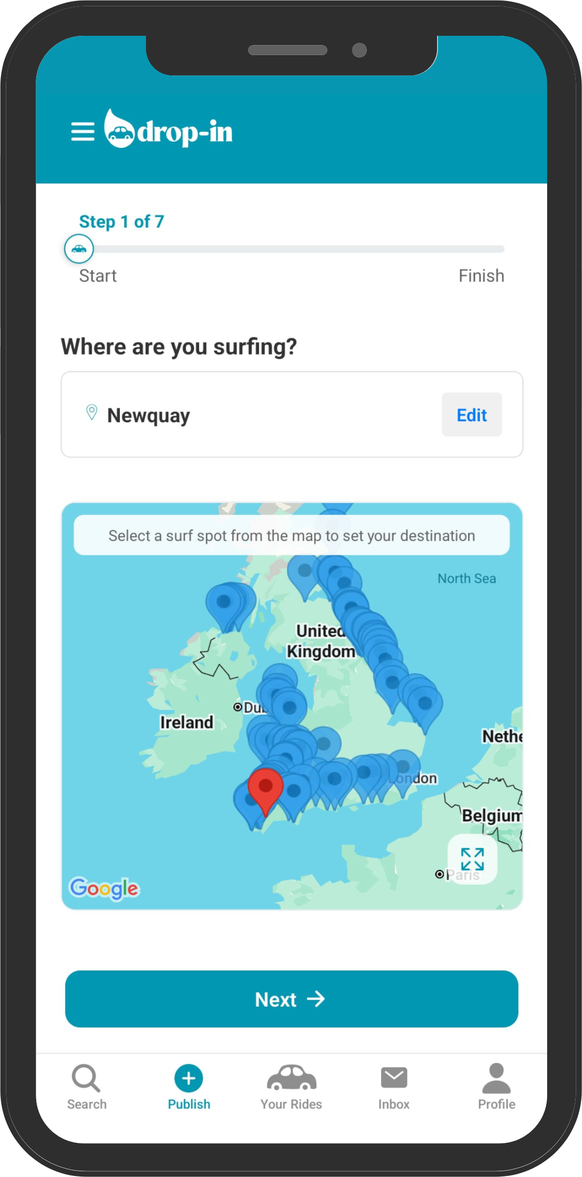Open Your Rides car tab
Screen dimensions: 582x1177
[291, 1087]
